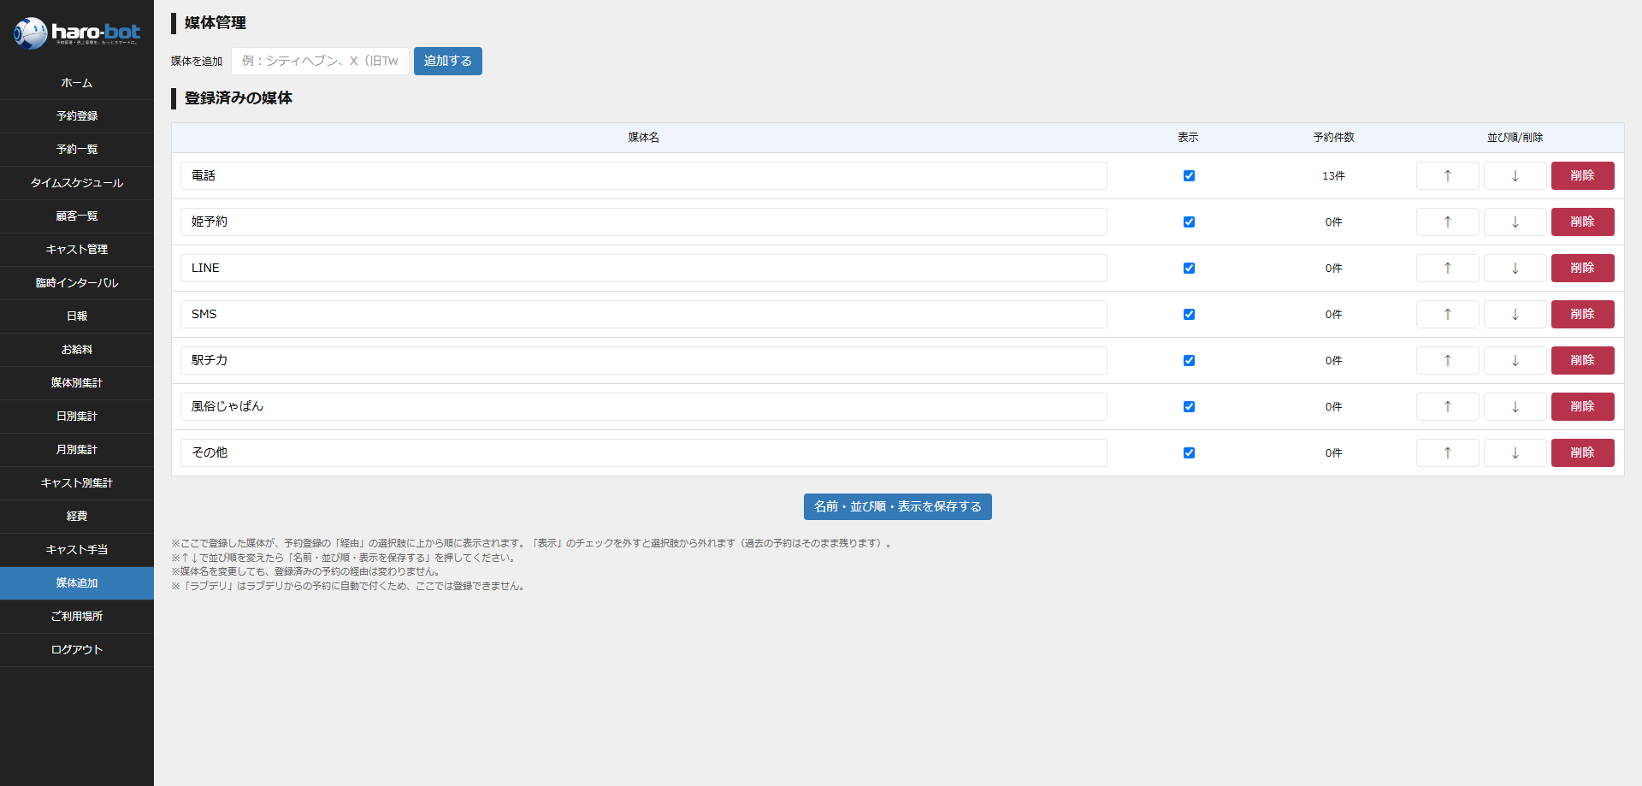Click 名前・並び順・表示を保存する button

click(898, 506)
